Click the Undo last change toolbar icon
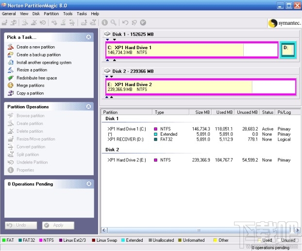Image resolution: width=302 pixels, height=251 pixels. coord(125,23)
